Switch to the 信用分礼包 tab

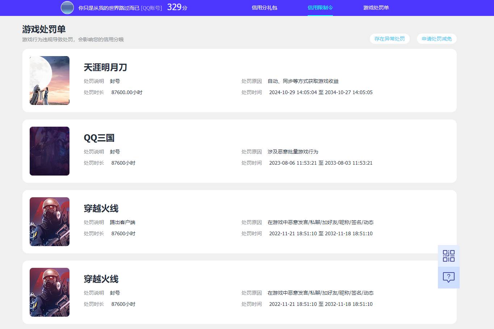coord(264,8)
